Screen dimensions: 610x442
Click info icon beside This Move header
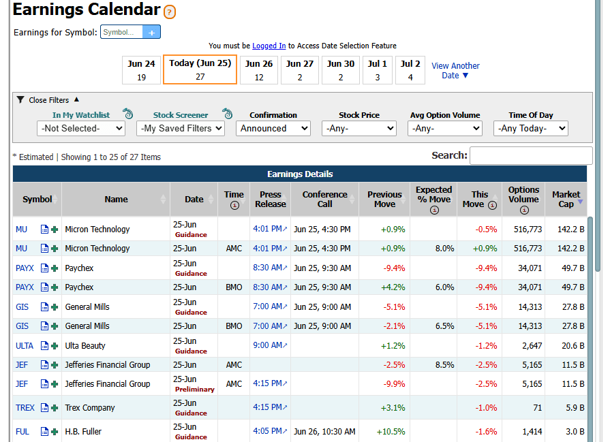pyautogui.click(x=492, y=205)
